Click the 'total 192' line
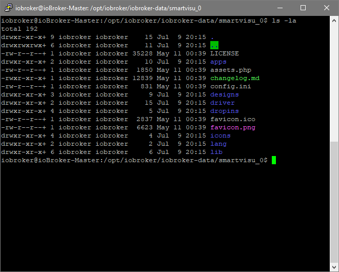The width and height of the screenshot is (339, 272). (x=19, y=29)
